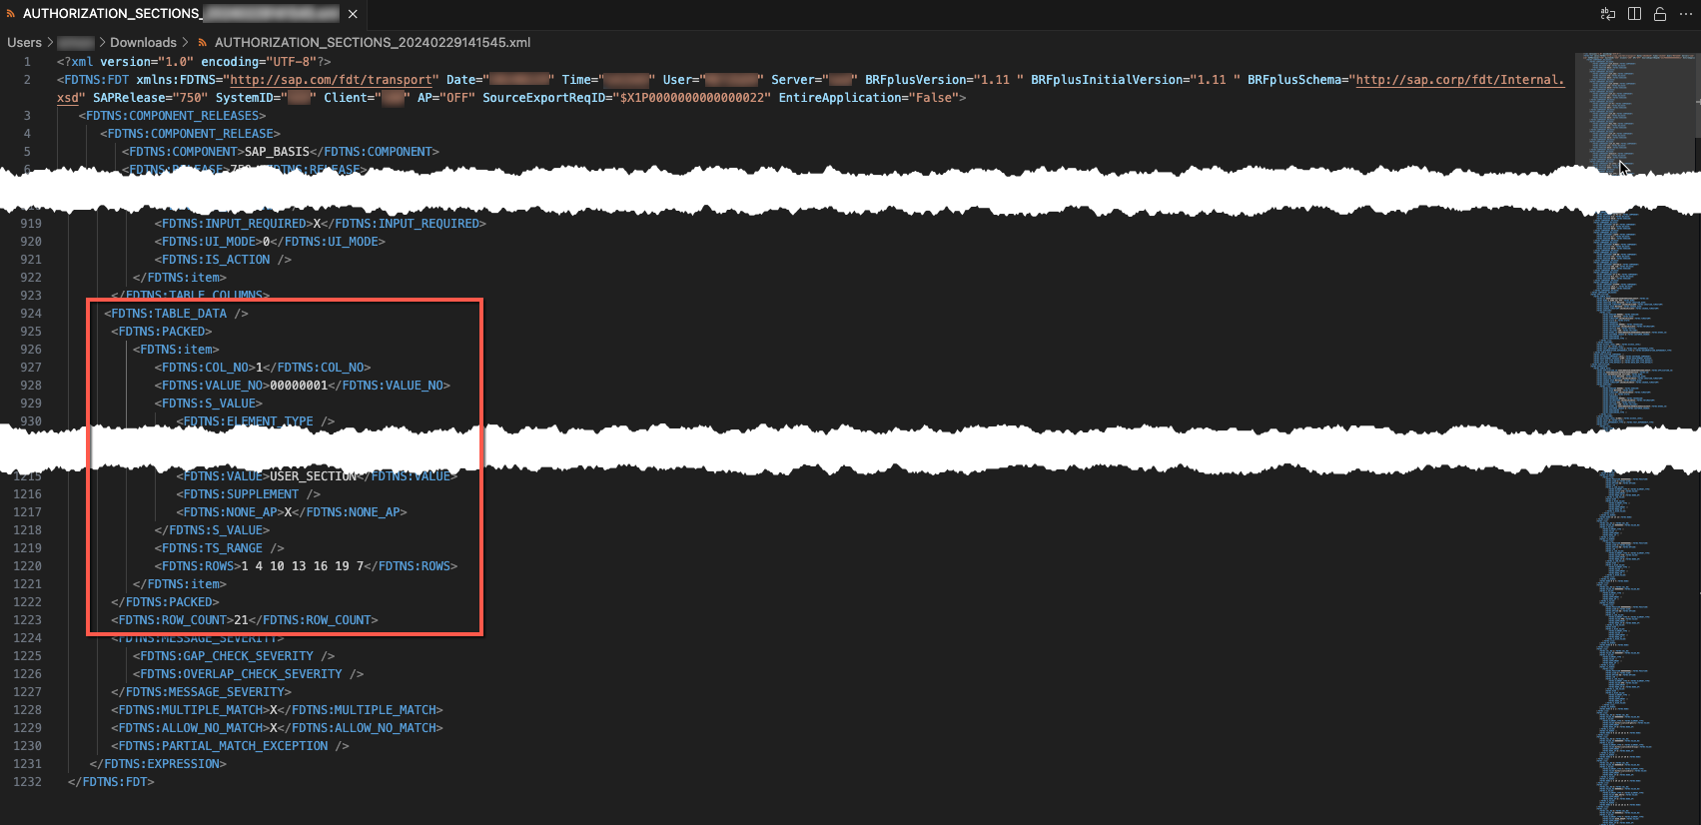Close the AUTHORIZATION_SECTIONS editor tab

(x=353, y=14)
